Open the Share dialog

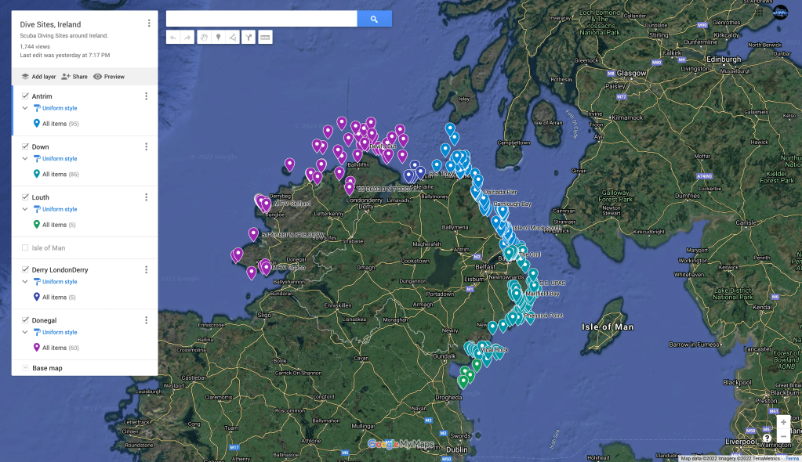click(x=74, y=77)
